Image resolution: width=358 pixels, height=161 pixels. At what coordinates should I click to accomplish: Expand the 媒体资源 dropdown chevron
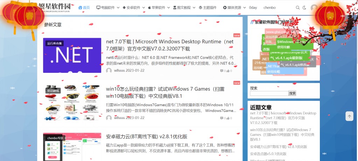pos(245,8)
